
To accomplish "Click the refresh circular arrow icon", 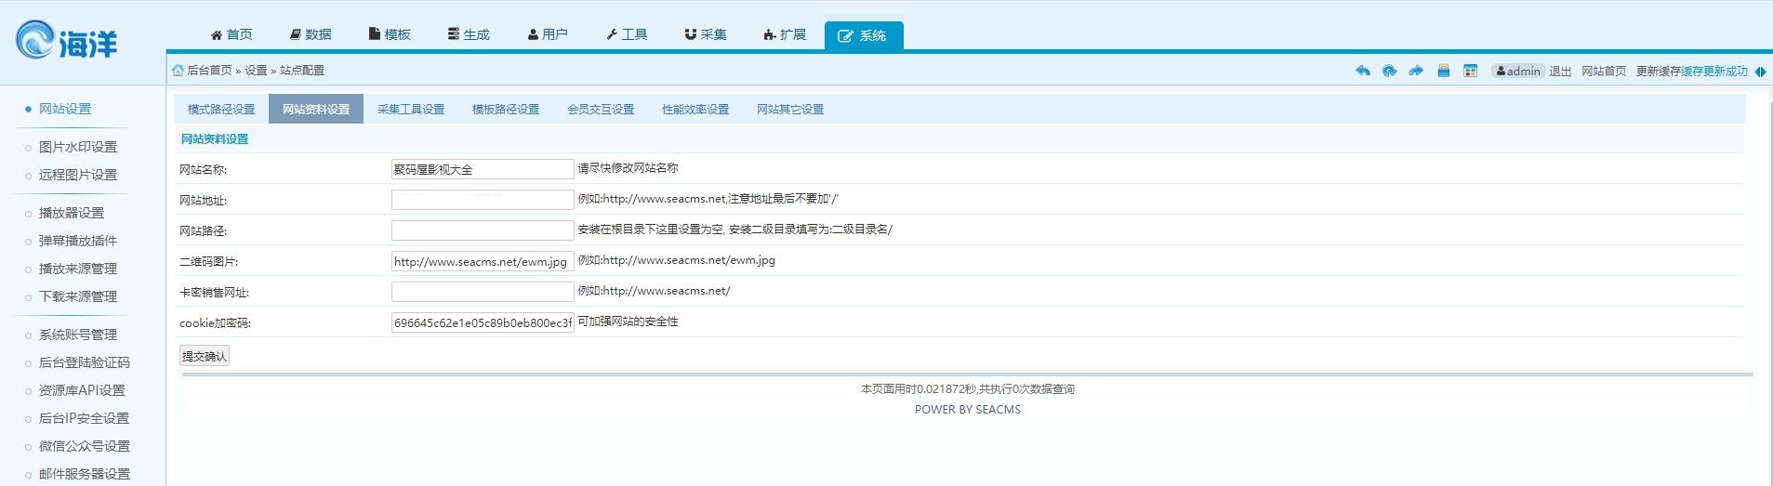I will [1389, 71].
